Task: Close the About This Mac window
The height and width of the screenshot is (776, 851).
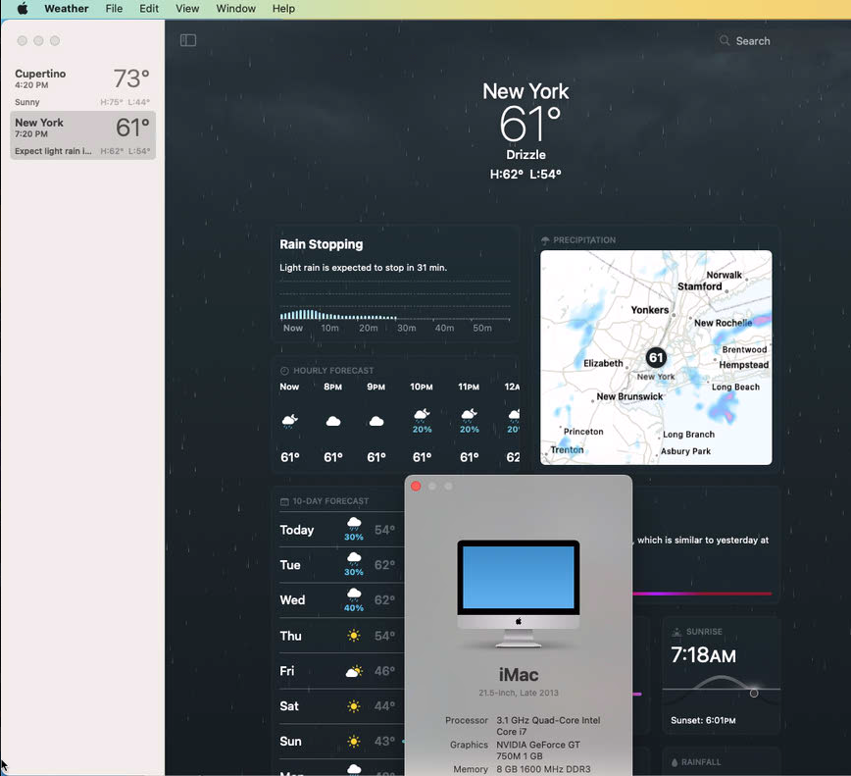Action: 416,486
